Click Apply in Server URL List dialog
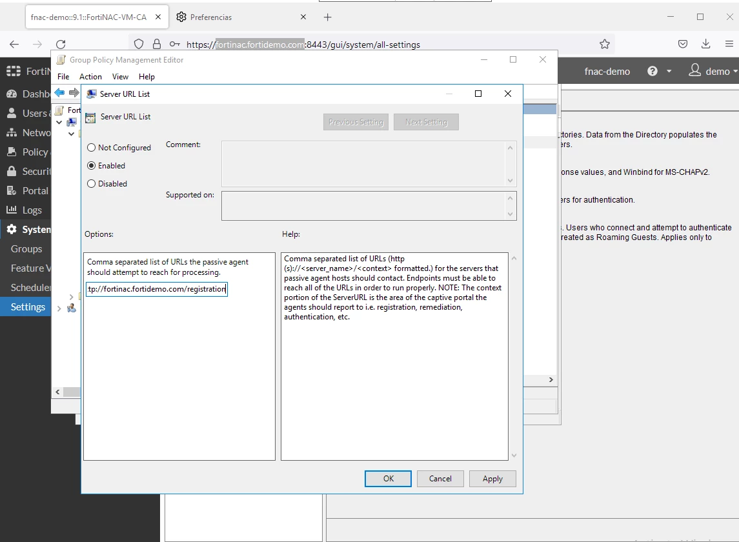 492,478
